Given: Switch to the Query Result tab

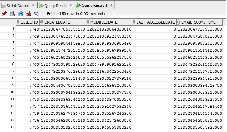Looking at the screenshot, I should click(56, 6).
